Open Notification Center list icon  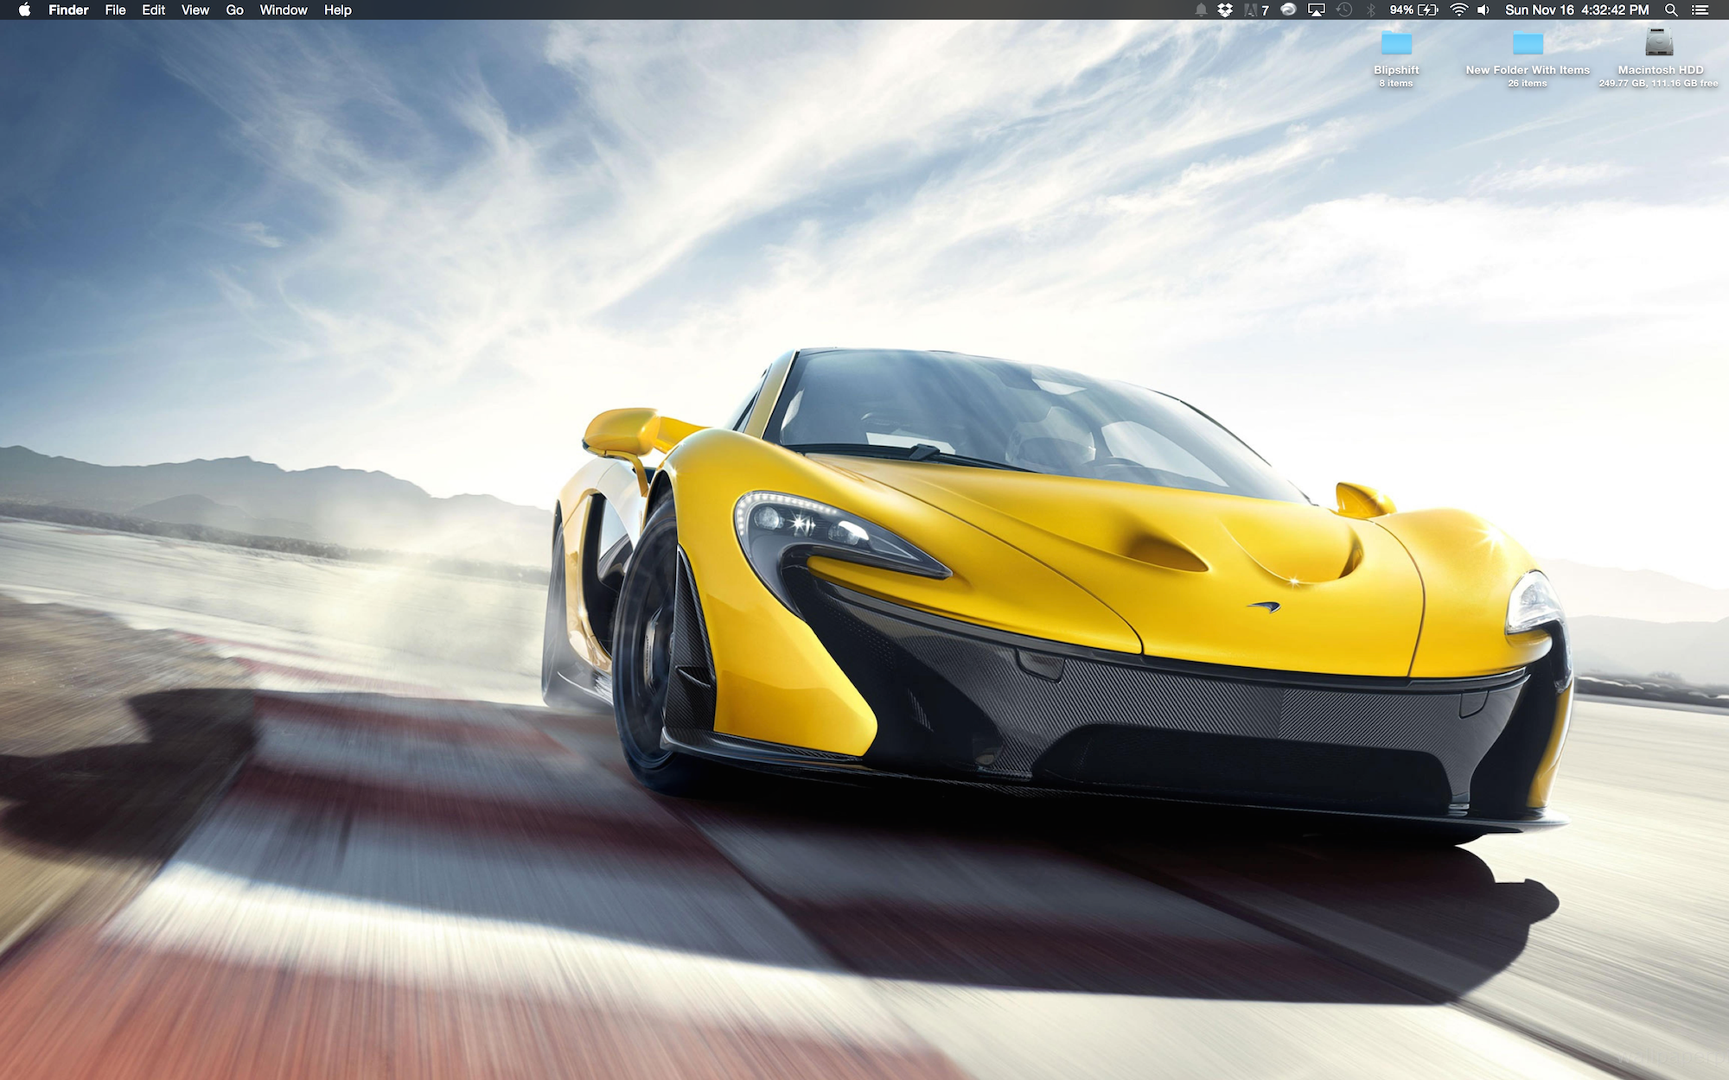(x=1700, y=10)
